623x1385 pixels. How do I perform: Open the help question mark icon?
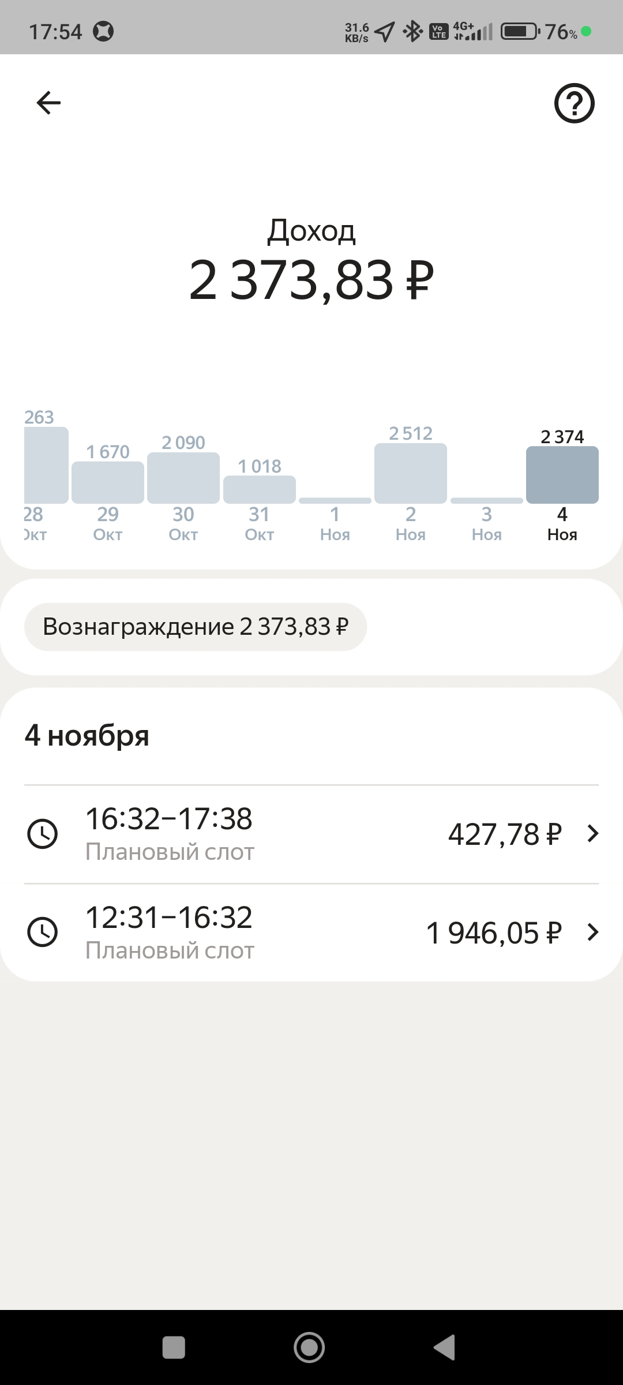574,103
